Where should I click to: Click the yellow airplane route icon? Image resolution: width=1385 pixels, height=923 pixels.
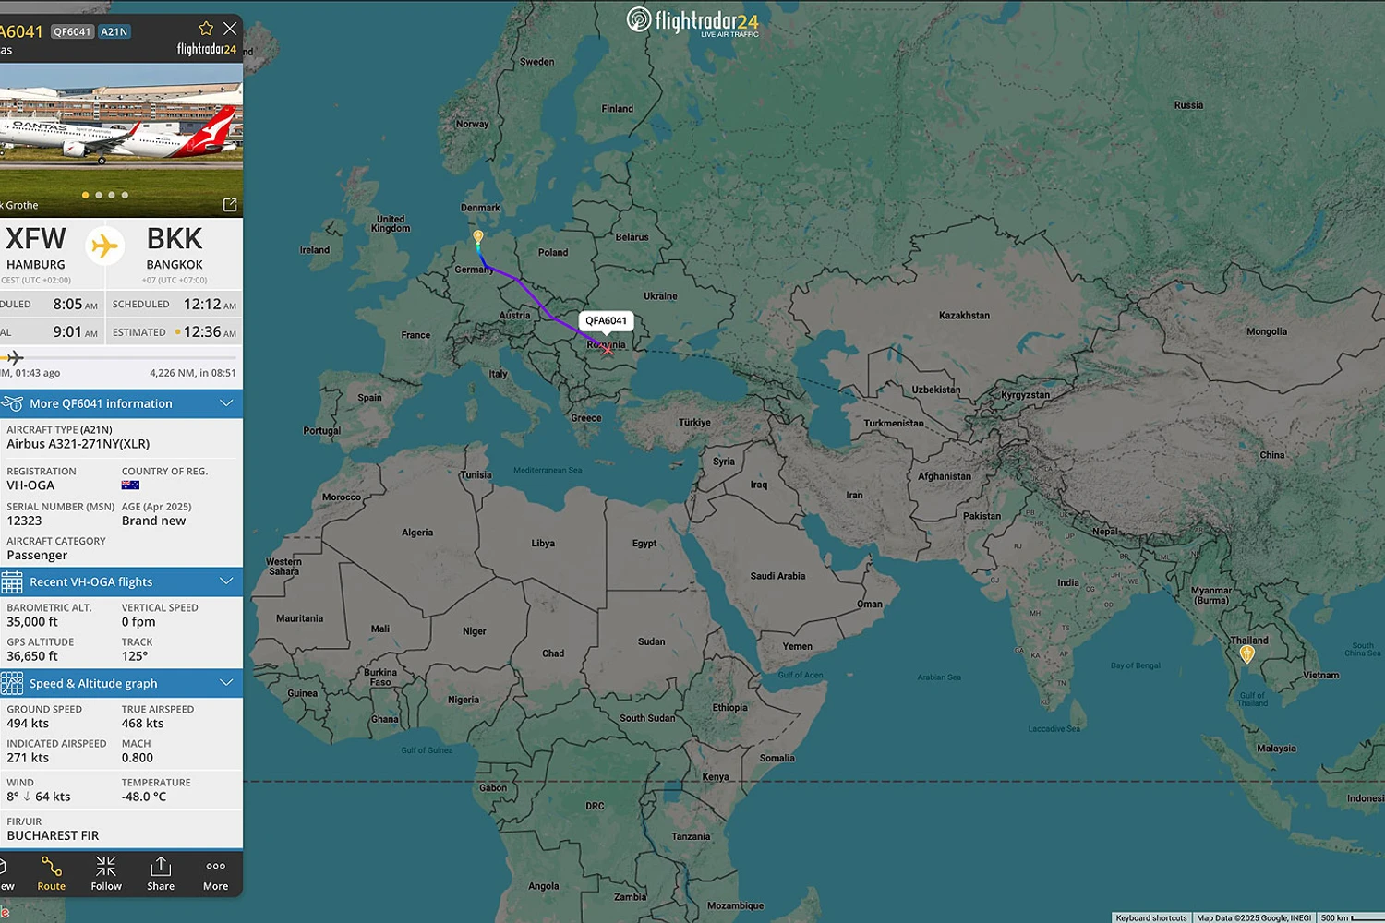coord(104,246)
